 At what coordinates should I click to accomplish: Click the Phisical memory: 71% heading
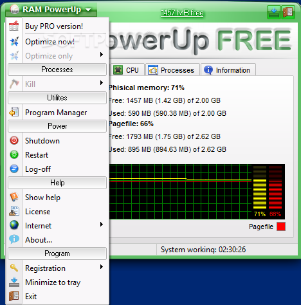147,88
